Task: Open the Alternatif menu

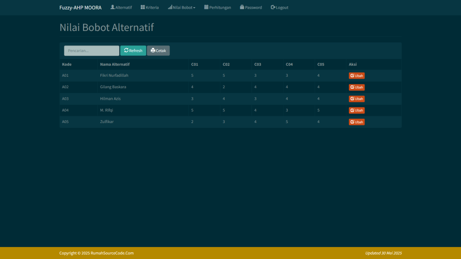Action: pos(124,8)
